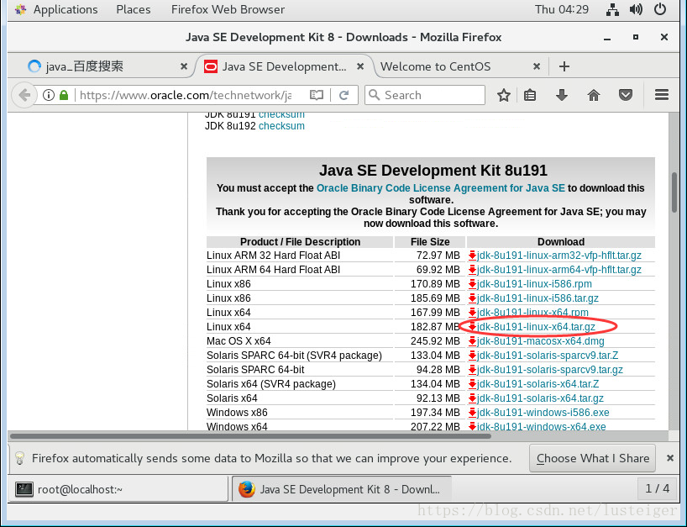
Task: Click the URL address bar field
Action: click(x=186, y=95)
